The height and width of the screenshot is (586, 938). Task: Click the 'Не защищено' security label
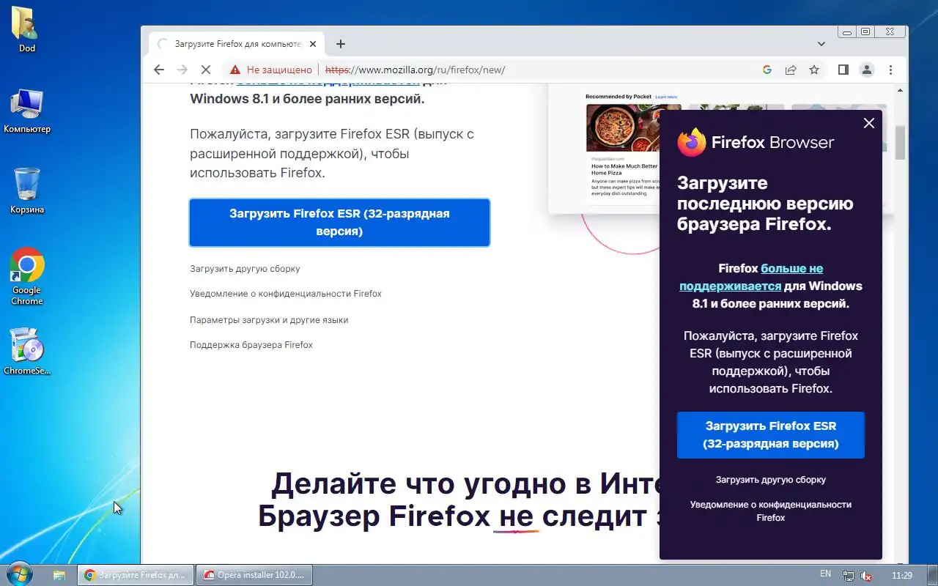[x=279, y=70]
